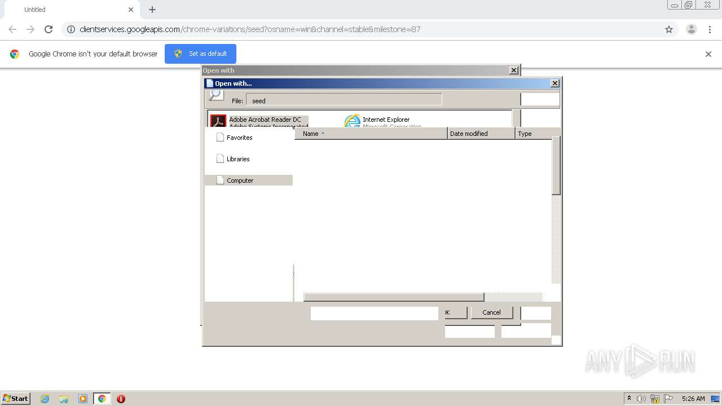
Task: Click the clock showing 5:26 AM
Action: point(693,399)
